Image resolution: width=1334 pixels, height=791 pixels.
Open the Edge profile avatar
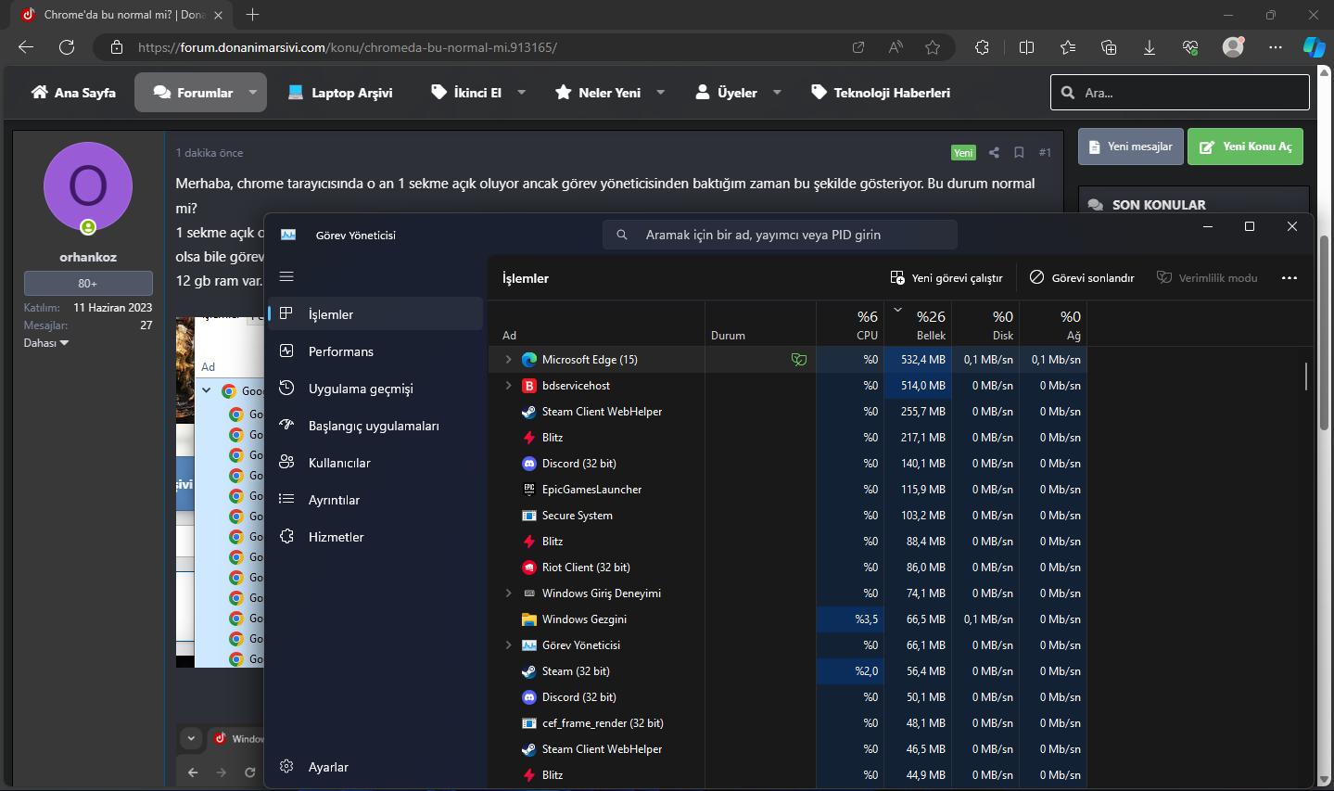pos(1233,47)
